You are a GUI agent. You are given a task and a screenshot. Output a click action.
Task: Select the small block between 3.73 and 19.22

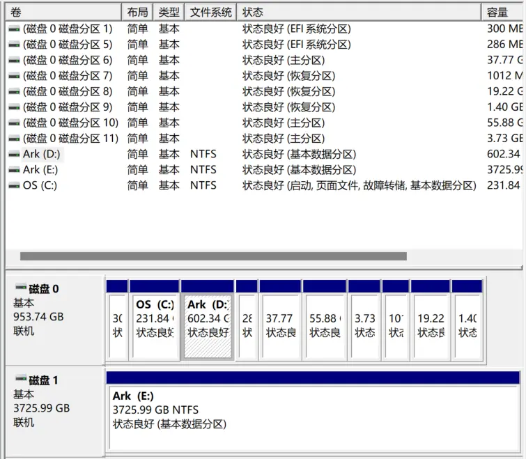(x=396, y=320)
